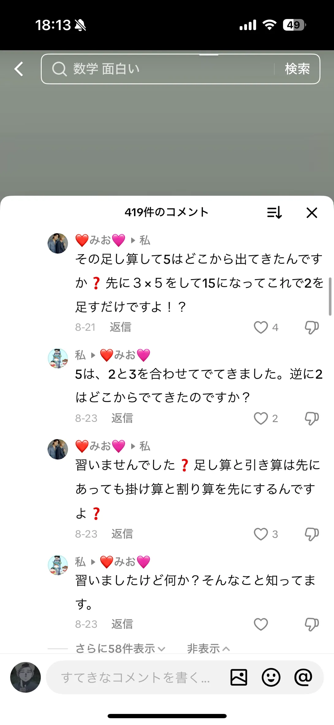Image resolution: width=334 pixels, height=725 pixels.
Task: Tap the back arrow beside the search bar
Action: coord(19,69)
